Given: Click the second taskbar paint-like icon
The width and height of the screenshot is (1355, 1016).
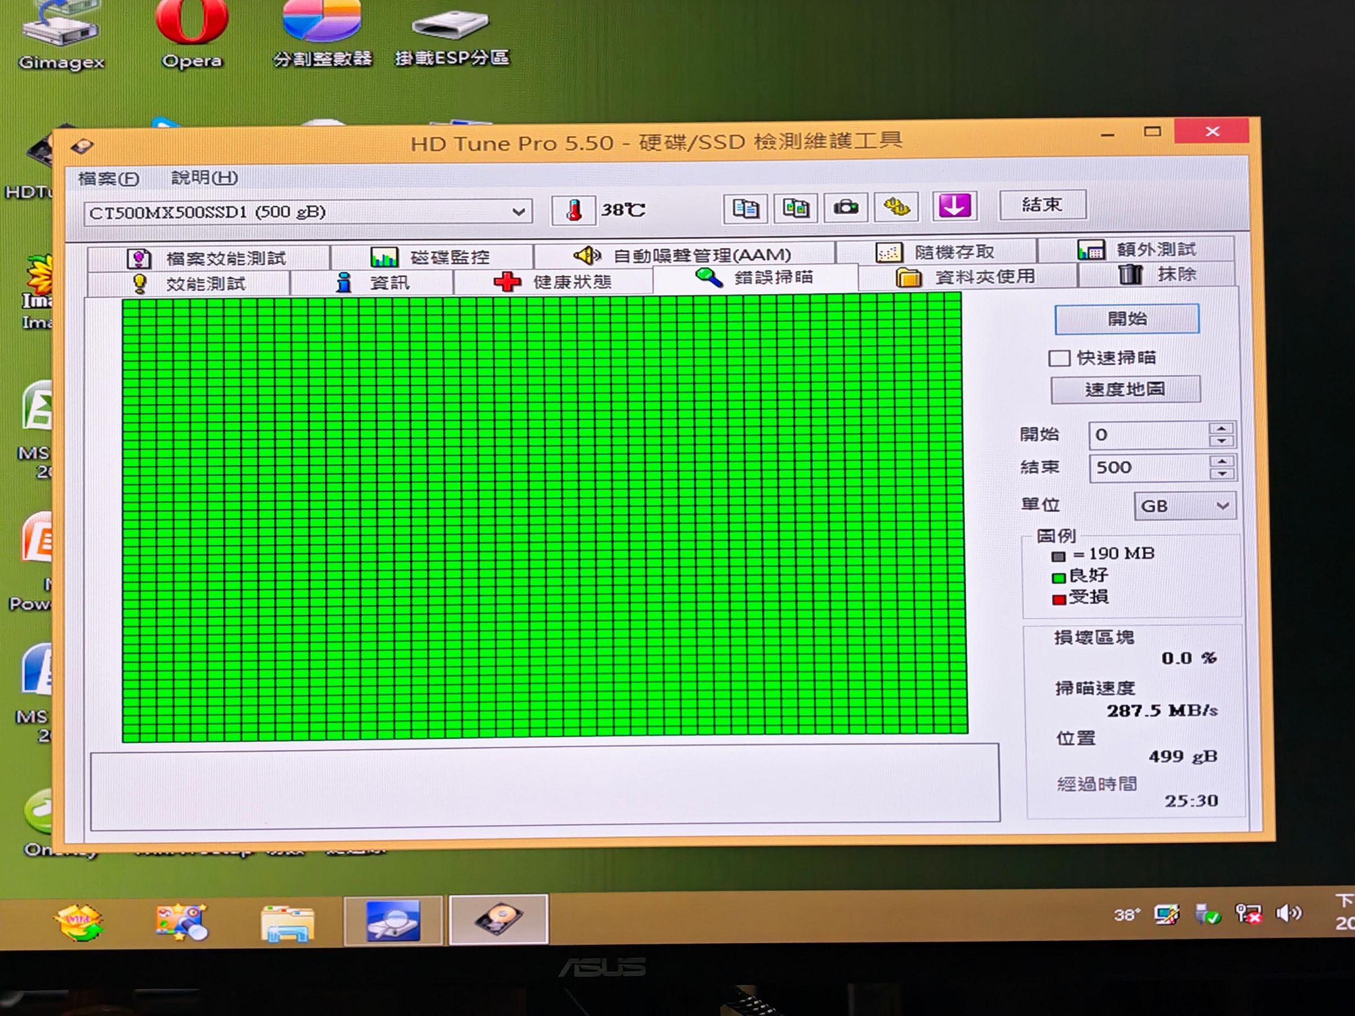Looking at the screenshot, I should [182, 922].
